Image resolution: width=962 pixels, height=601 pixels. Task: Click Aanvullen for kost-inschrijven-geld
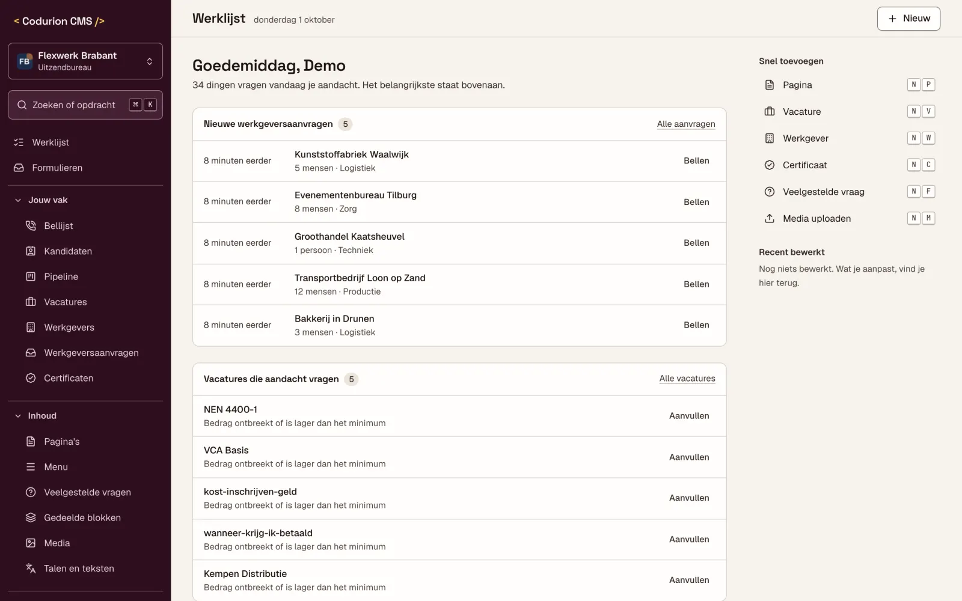click(x=689, y=498)
